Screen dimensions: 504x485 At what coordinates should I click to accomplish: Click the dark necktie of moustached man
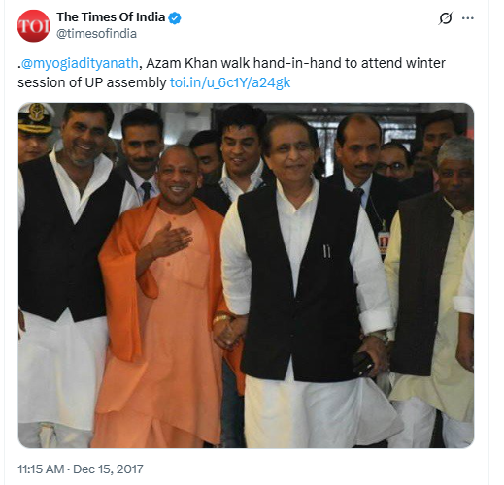coord(146,191)
